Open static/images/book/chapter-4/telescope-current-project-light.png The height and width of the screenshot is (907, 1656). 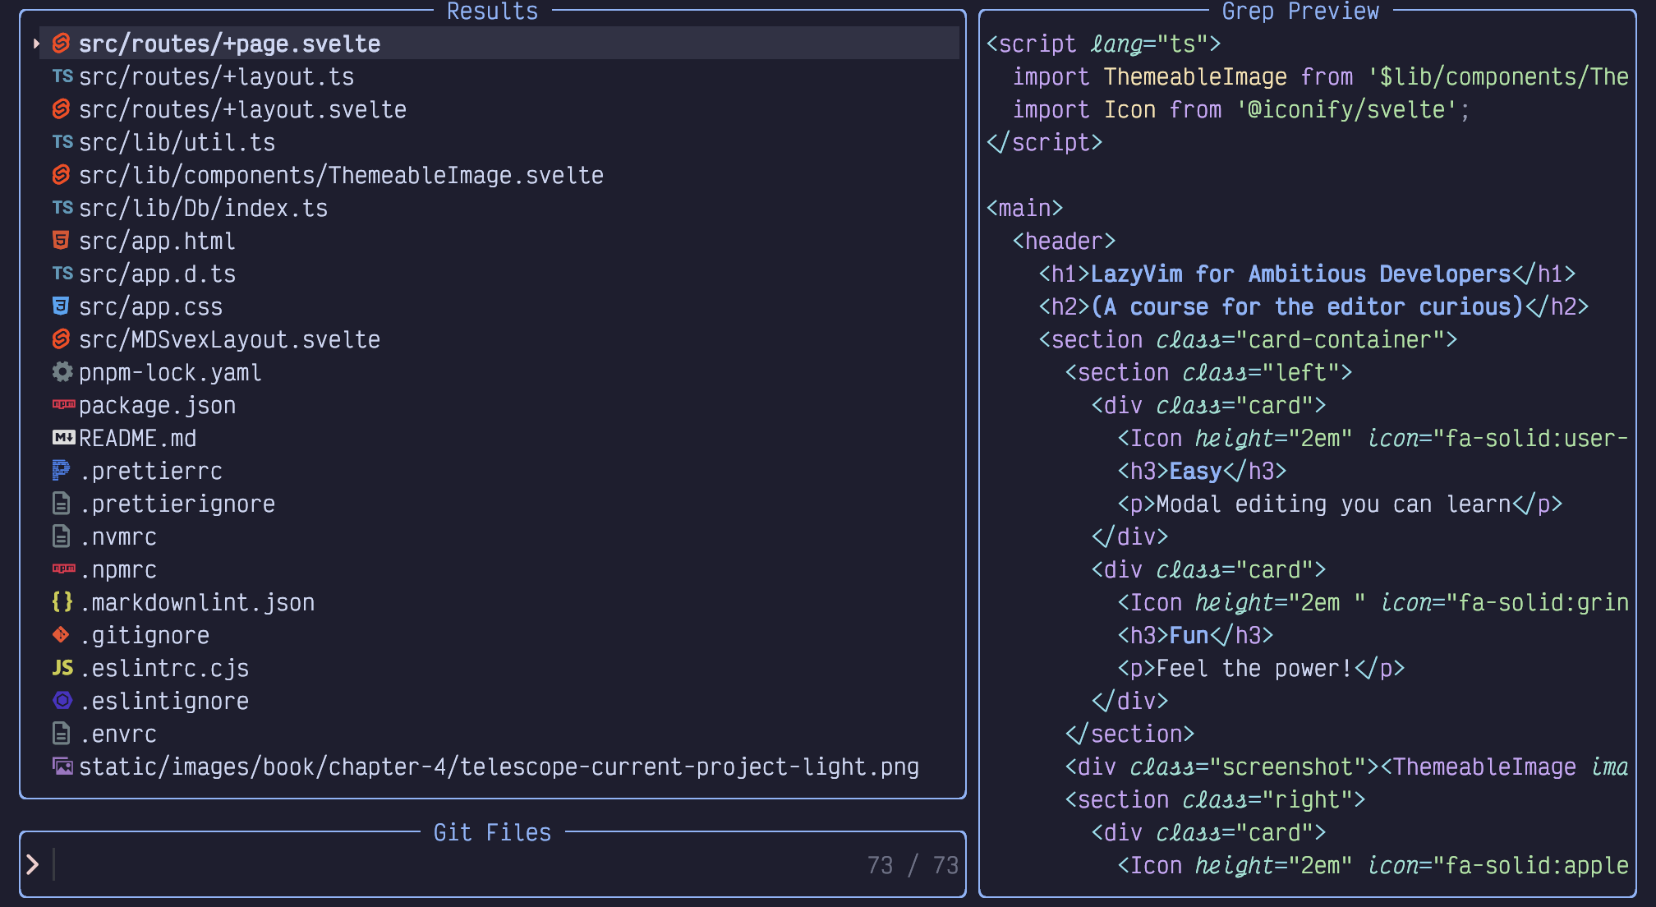(x=499, y=767)
